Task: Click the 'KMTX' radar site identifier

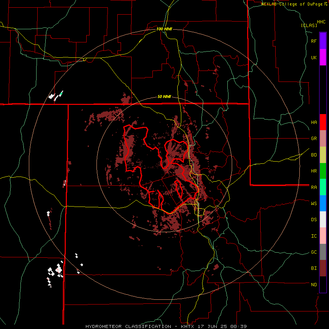Action: click(188, 326)
